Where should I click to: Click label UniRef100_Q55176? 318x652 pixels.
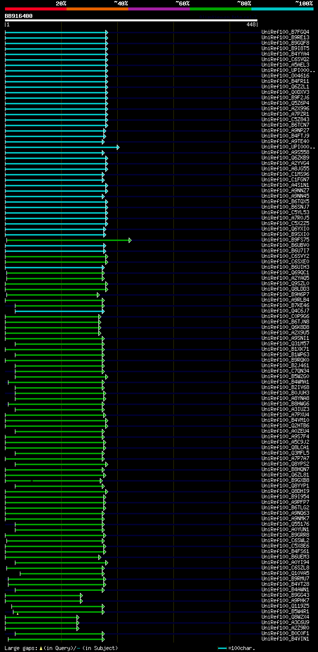point(285,524)
